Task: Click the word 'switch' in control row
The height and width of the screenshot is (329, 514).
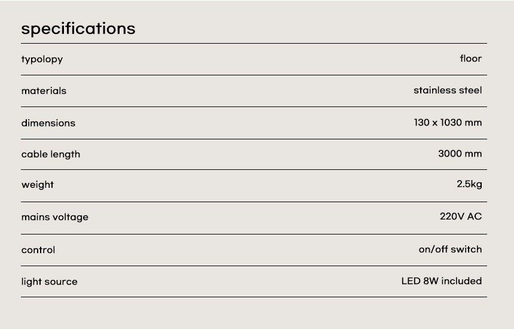Action: (x=466, y=249)
